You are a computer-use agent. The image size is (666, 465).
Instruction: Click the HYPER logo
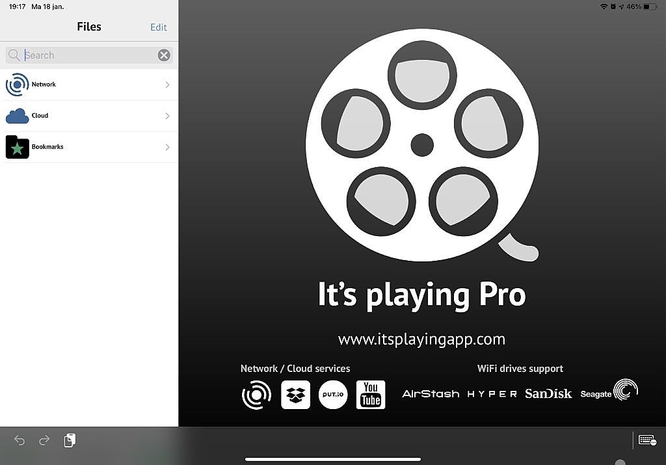pos(492,394)
